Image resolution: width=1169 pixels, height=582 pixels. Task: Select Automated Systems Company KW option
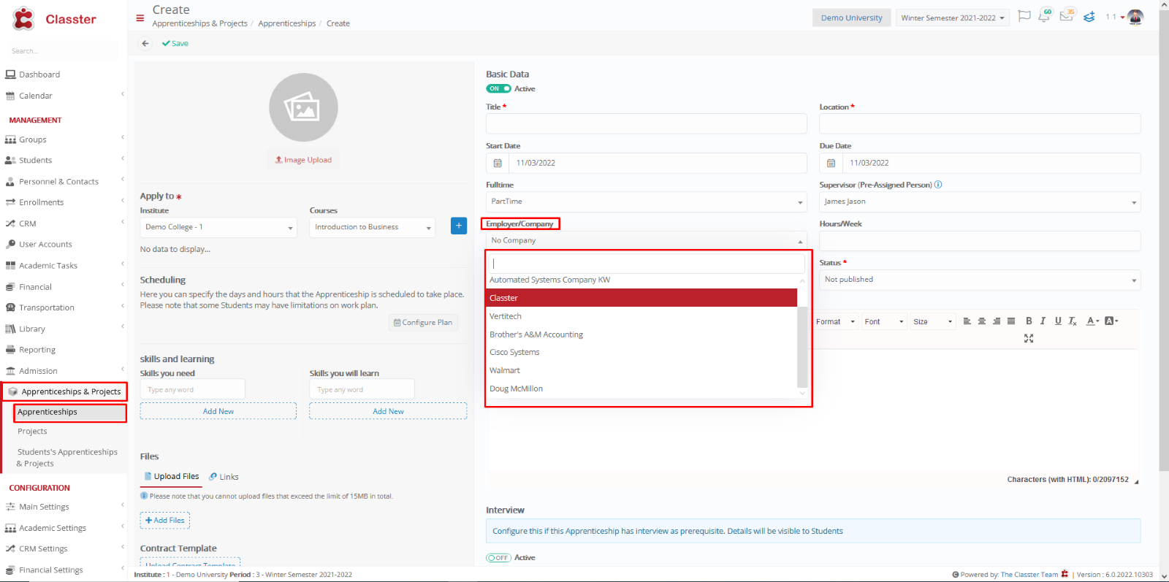pyautogui.click(x=641, y=280)
